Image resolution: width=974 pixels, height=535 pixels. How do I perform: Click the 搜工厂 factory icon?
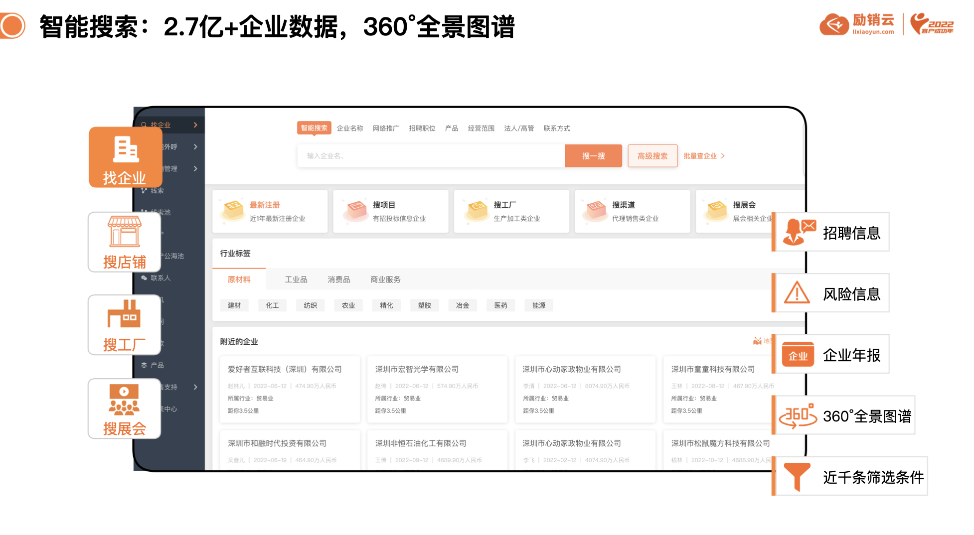pyautogui.click(x=124, y=314)
